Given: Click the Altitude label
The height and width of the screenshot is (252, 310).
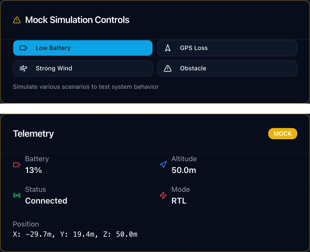Looking at the screenshot, I should [x=184, y=159].
